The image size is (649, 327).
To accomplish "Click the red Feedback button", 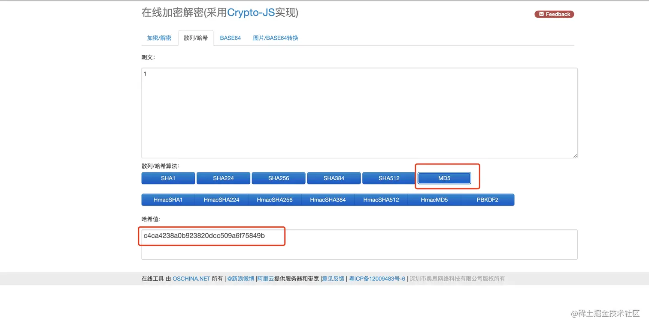I will click(554, 14).
